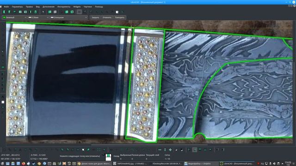Click the lock relative zero icon
This screenshot has height=166, width=296.
(x=182, y=149)
